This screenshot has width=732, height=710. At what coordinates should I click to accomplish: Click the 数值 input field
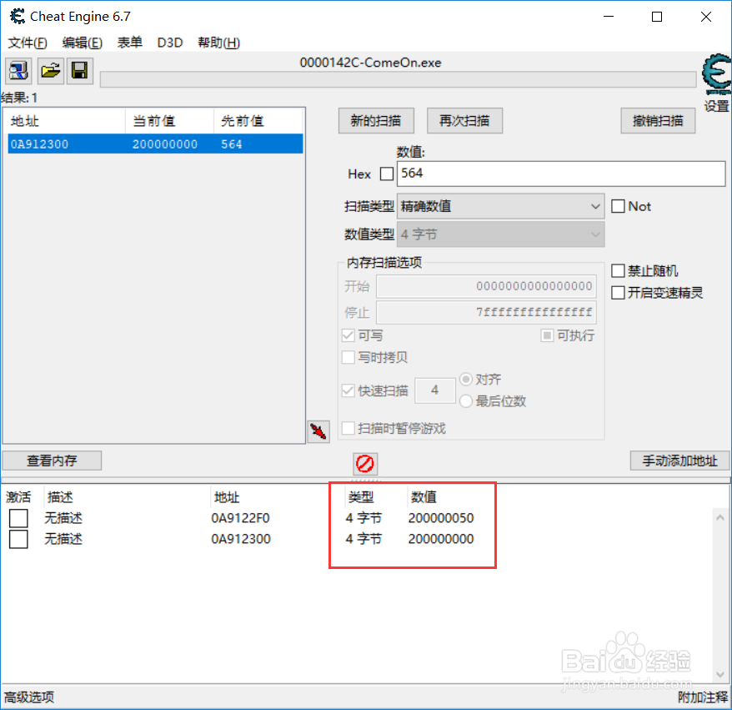(561, 174)
